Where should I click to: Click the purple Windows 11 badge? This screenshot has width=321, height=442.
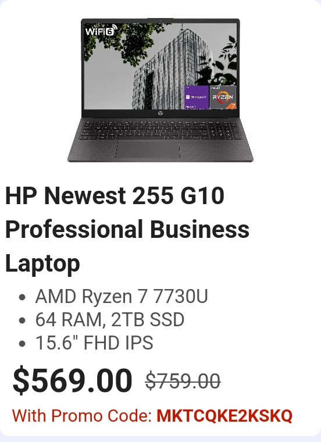click(197, 97)
